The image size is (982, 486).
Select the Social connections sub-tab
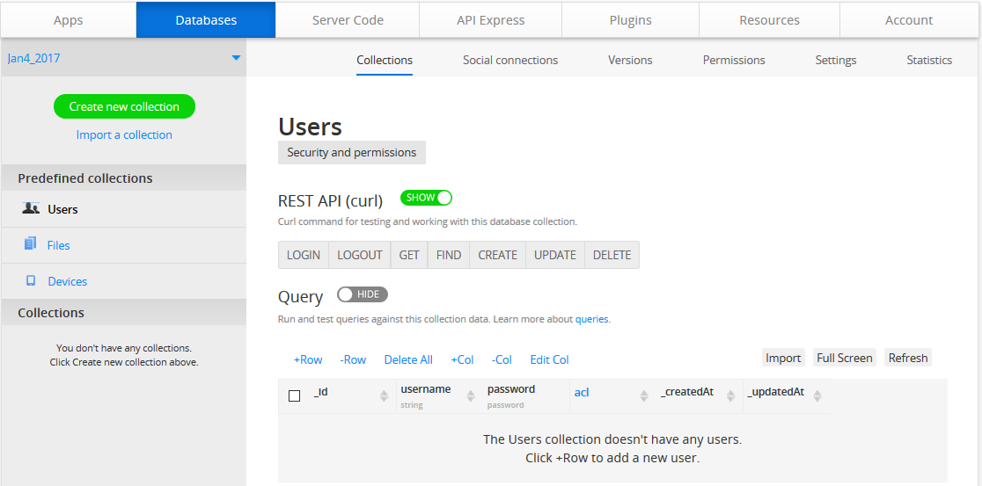click(510, 60)
